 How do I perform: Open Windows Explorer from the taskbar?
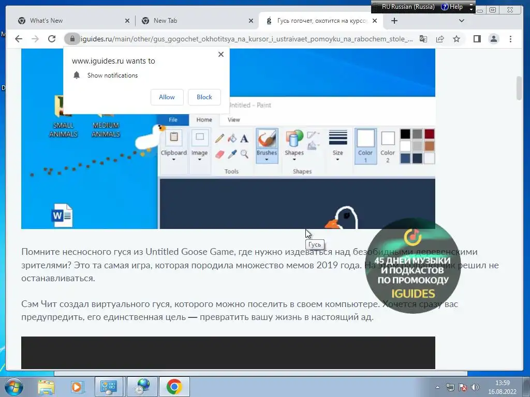point(46,387)
